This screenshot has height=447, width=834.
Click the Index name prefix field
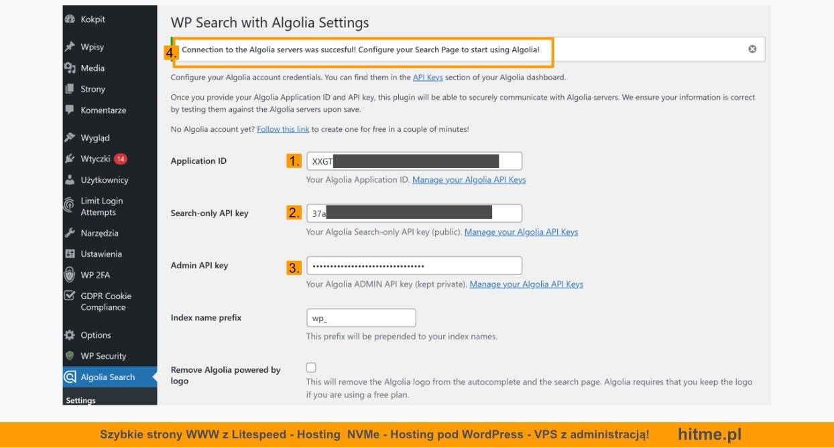point(361,318)
